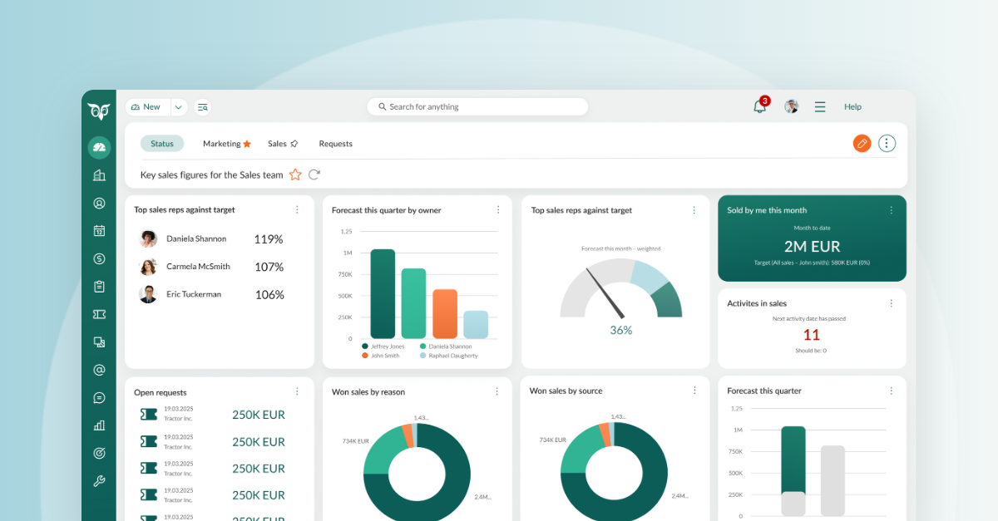Toggle the favorite star next to Key sales figures
The height and width of the screenshot is (521, 998).
point(295,174)
